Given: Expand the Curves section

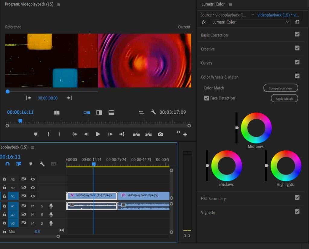Looking at the screenshot, I should click(x=207, y=63).
